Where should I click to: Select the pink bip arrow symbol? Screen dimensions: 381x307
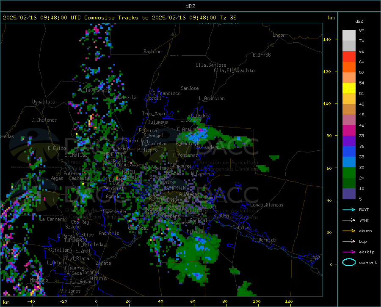349,242
